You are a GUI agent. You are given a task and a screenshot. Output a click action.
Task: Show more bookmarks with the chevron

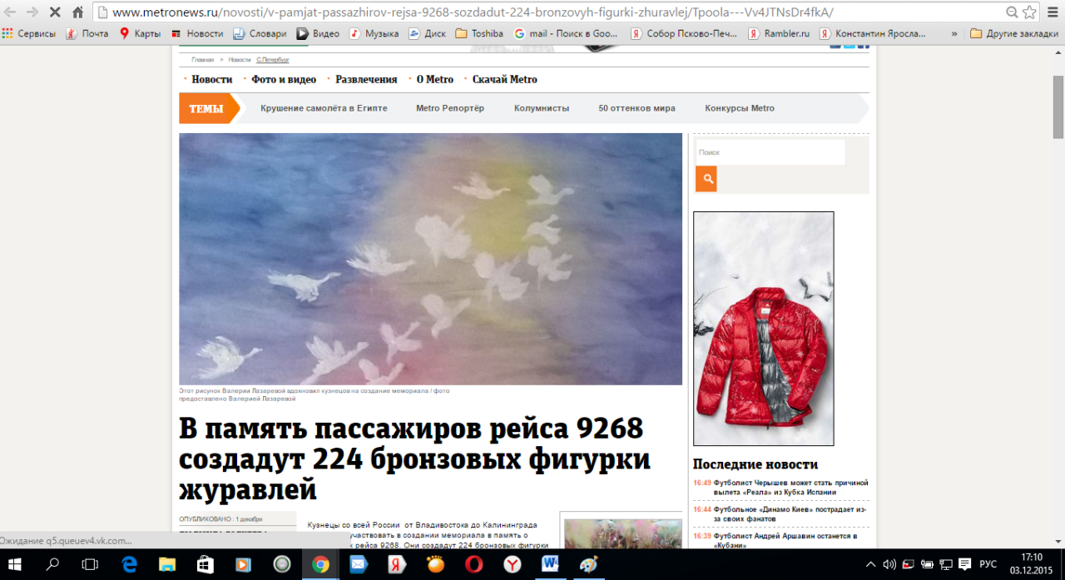click(x=954, y=34)
